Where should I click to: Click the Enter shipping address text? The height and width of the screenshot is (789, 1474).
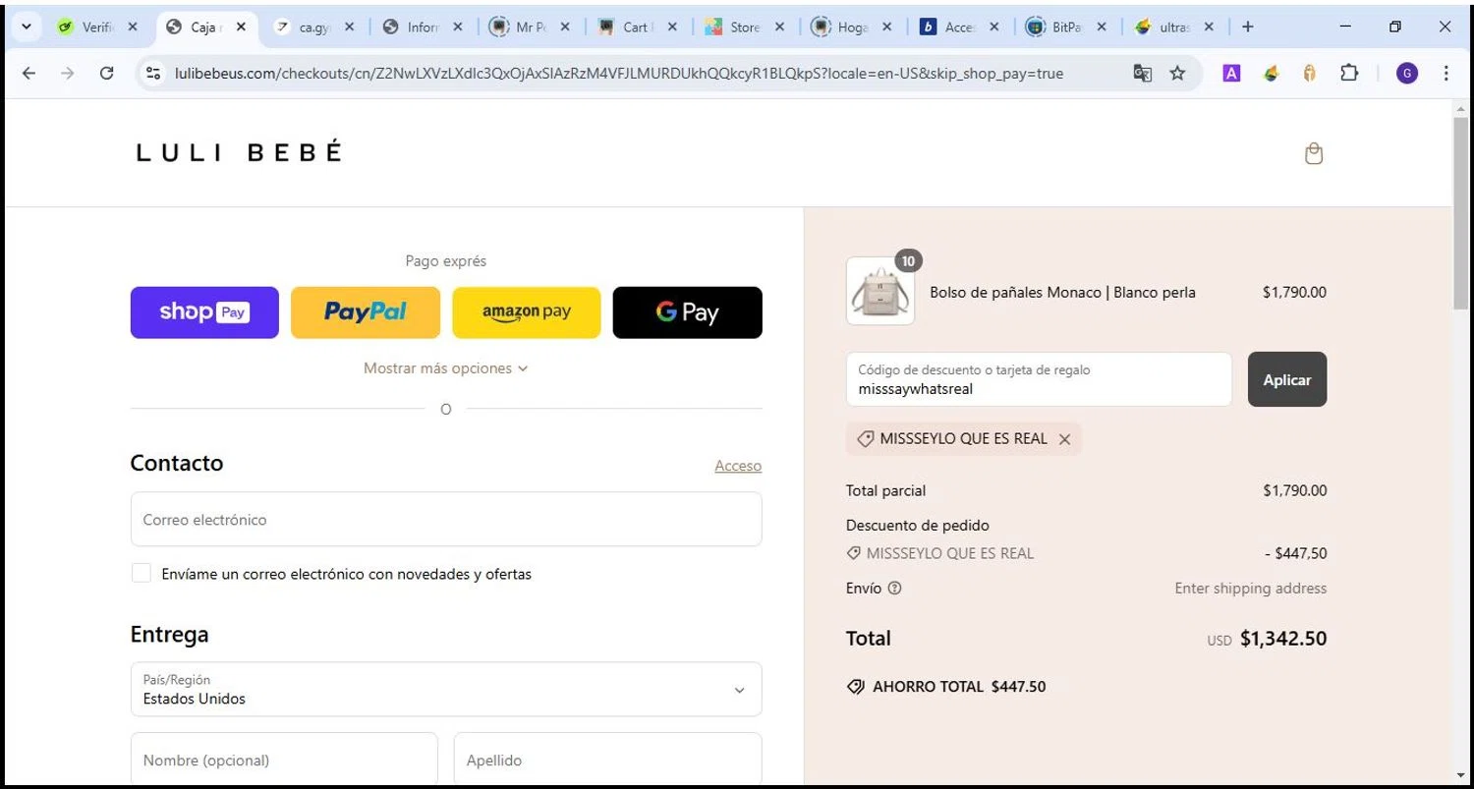coord(1251,589)
